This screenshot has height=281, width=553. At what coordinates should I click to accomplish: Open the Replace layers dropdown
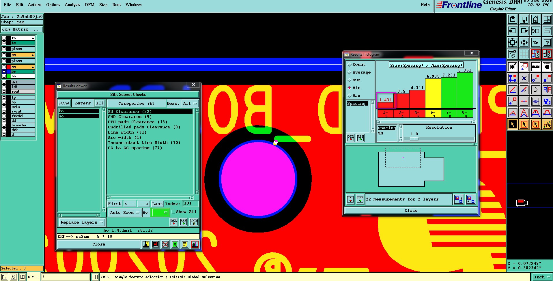(82, 222)
